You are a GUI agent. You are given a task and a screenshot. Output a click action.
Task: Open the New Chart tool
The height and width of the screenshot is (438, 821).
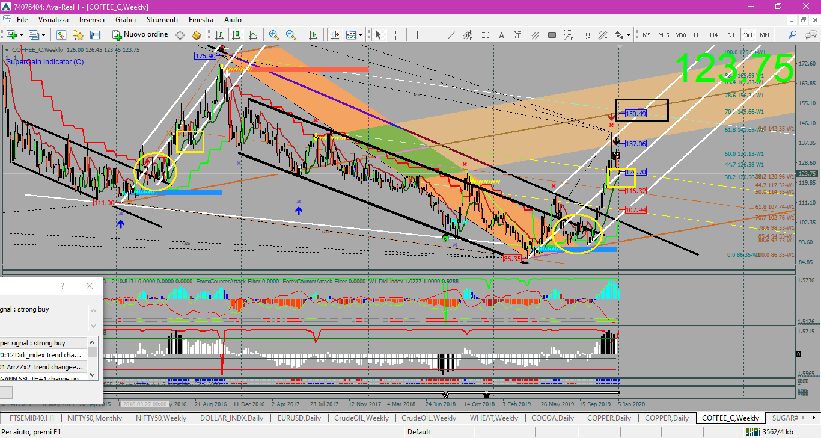pyautogui.click(x=11, y=34)
